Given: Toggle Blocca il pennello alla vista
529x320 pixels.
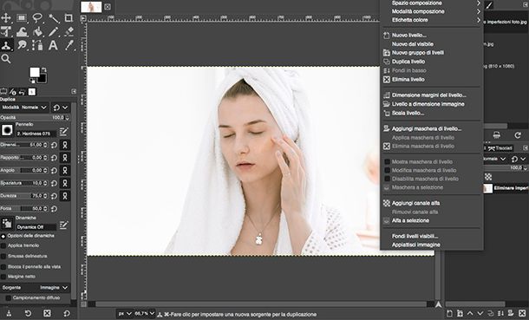Looking at the screenshot, I should [x=3, y=267].
